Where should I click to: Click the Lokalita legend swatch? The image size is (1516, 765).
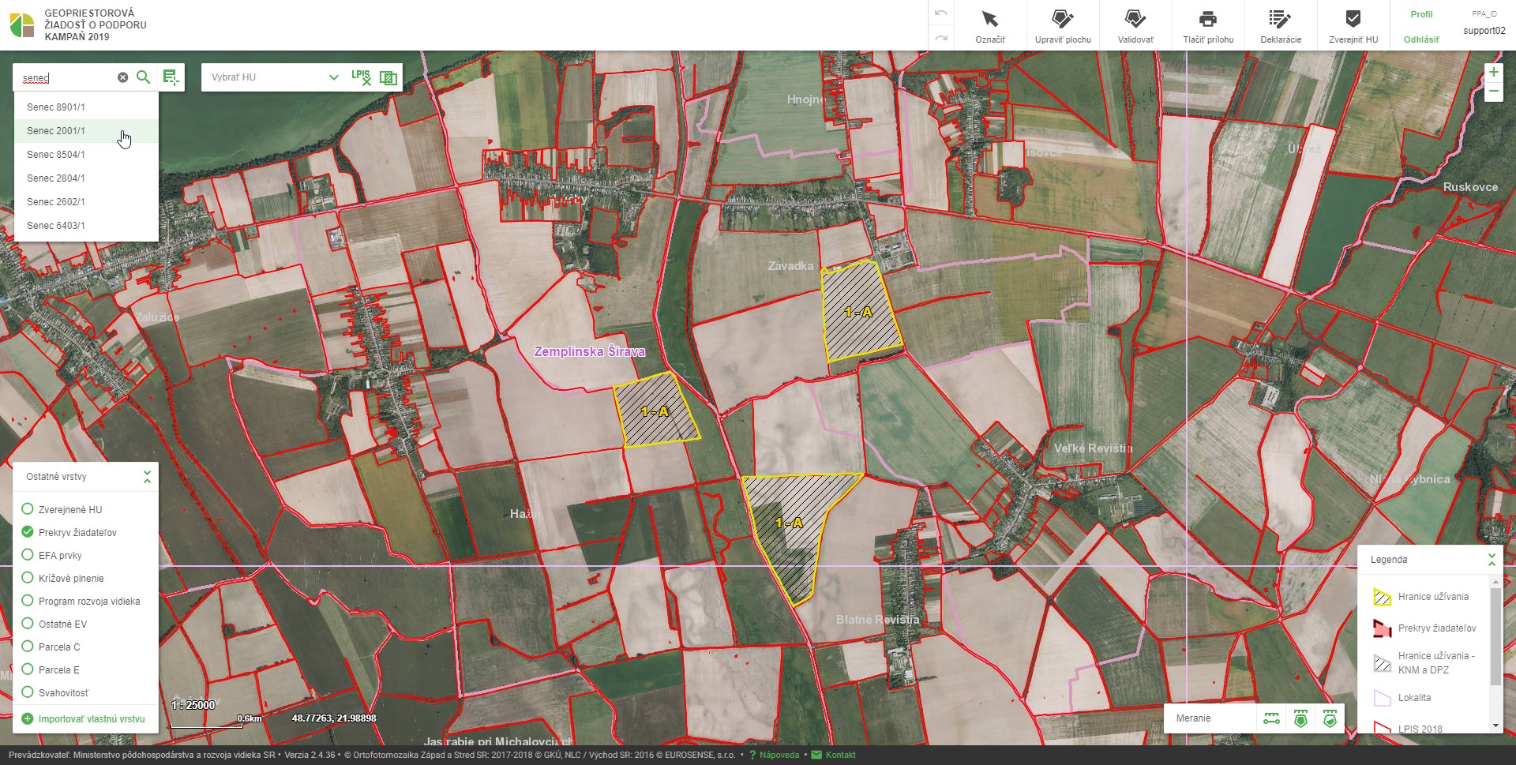(x=1382, y=698)
